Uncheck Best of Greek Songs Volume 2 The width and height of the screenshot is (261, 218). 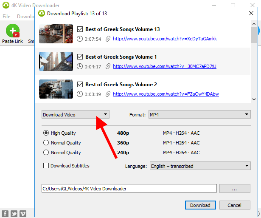coord(80,85)
